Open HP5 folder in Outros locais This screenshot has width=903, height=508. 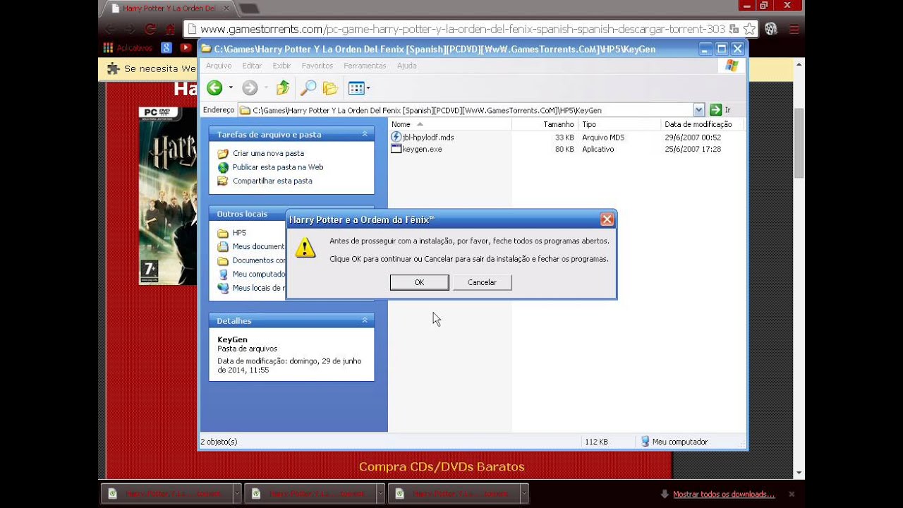[x=239, y=233]
